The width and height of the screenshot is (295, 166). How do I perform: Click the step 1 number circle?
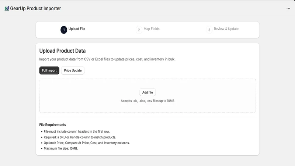tap(64, 30)
